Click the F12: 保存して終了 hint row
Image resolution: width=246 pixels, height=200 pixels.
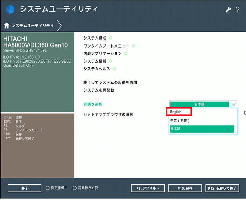point(19,138)
